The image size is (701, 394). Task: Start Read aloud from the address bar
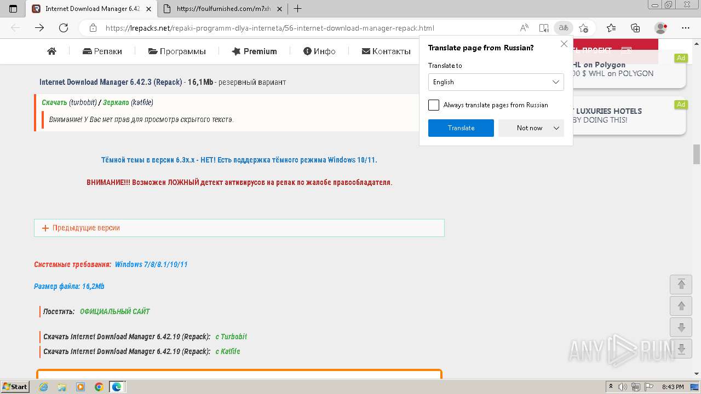point(524,28)
